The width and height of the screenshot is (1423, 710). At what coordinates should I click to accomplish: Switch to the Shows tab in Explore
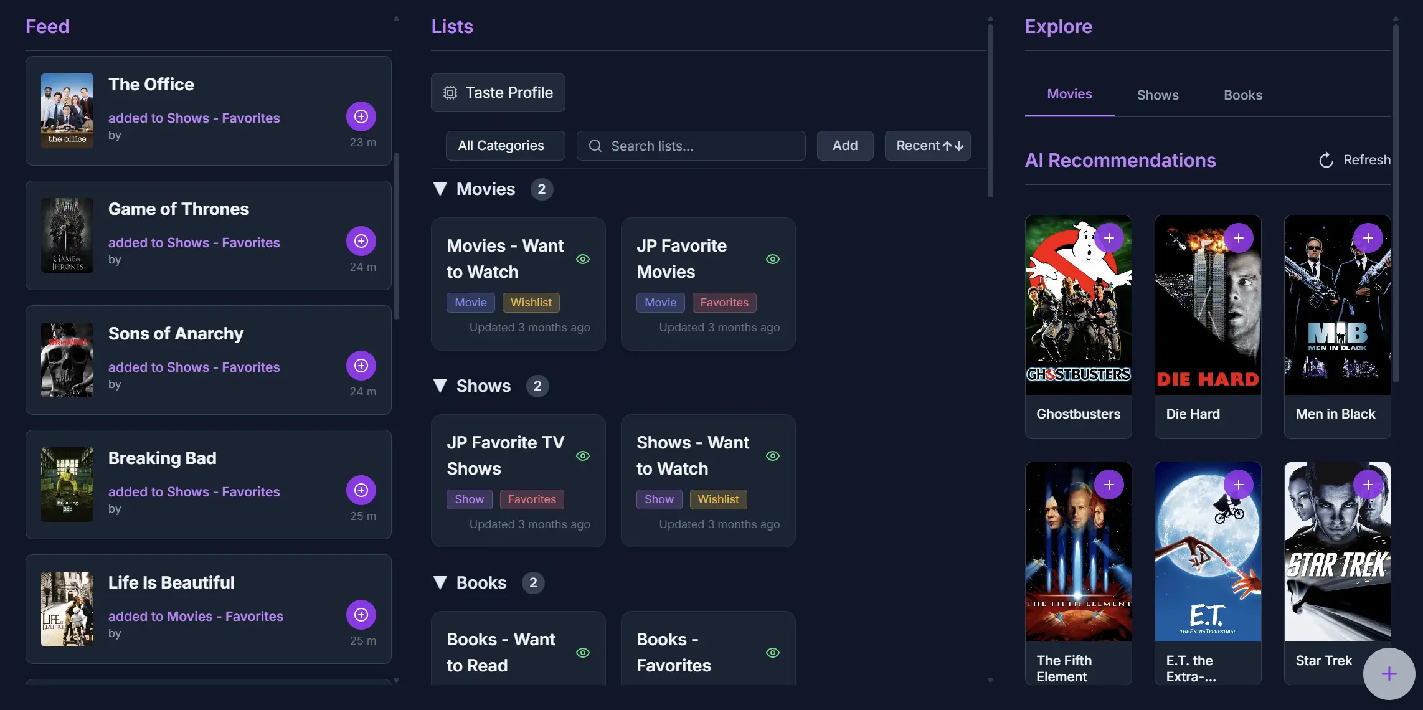tap(1157, 95)
